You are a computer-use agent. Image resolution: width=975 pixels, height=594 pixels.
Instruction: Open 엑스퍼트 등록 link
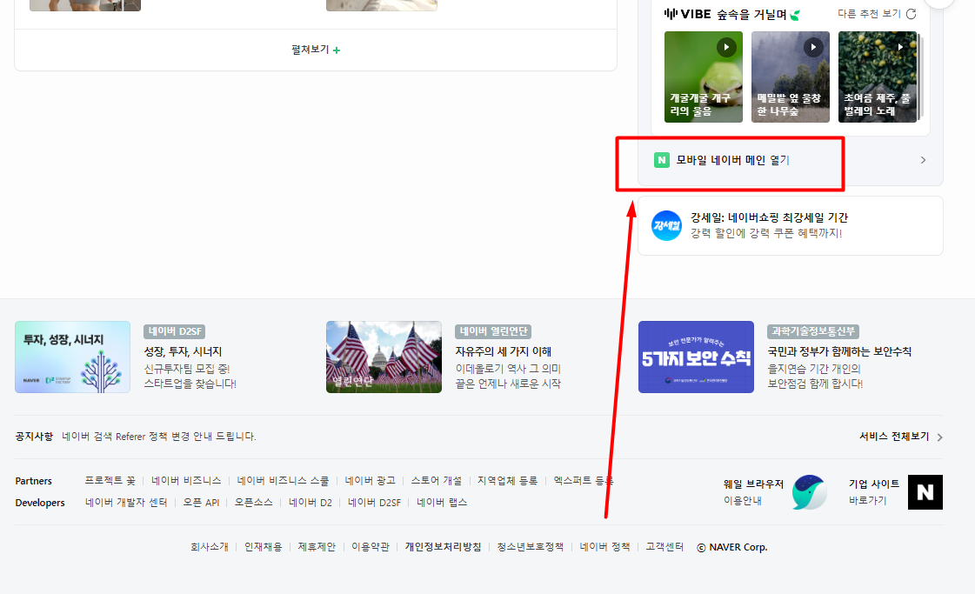click(x=584, y=481)
